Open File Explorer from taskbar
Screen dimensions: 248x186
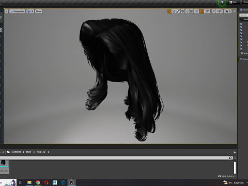pyautogui.click(x=29, y=182)
